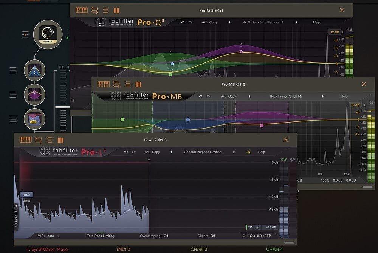This screenshot has width=378, height=253.
Task: Open 12 dB display range menu in Pro-Q 3
Action: click(335, 32)
